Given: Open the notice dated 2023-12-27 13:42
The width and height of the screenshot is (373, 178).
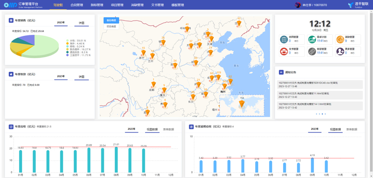Looking at the screenshot, I should (x=320, y=105).
